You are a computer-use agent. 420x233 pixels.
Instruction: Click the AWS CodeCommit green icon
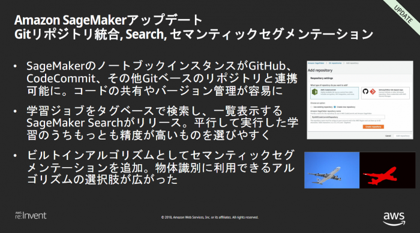(315, 92)
